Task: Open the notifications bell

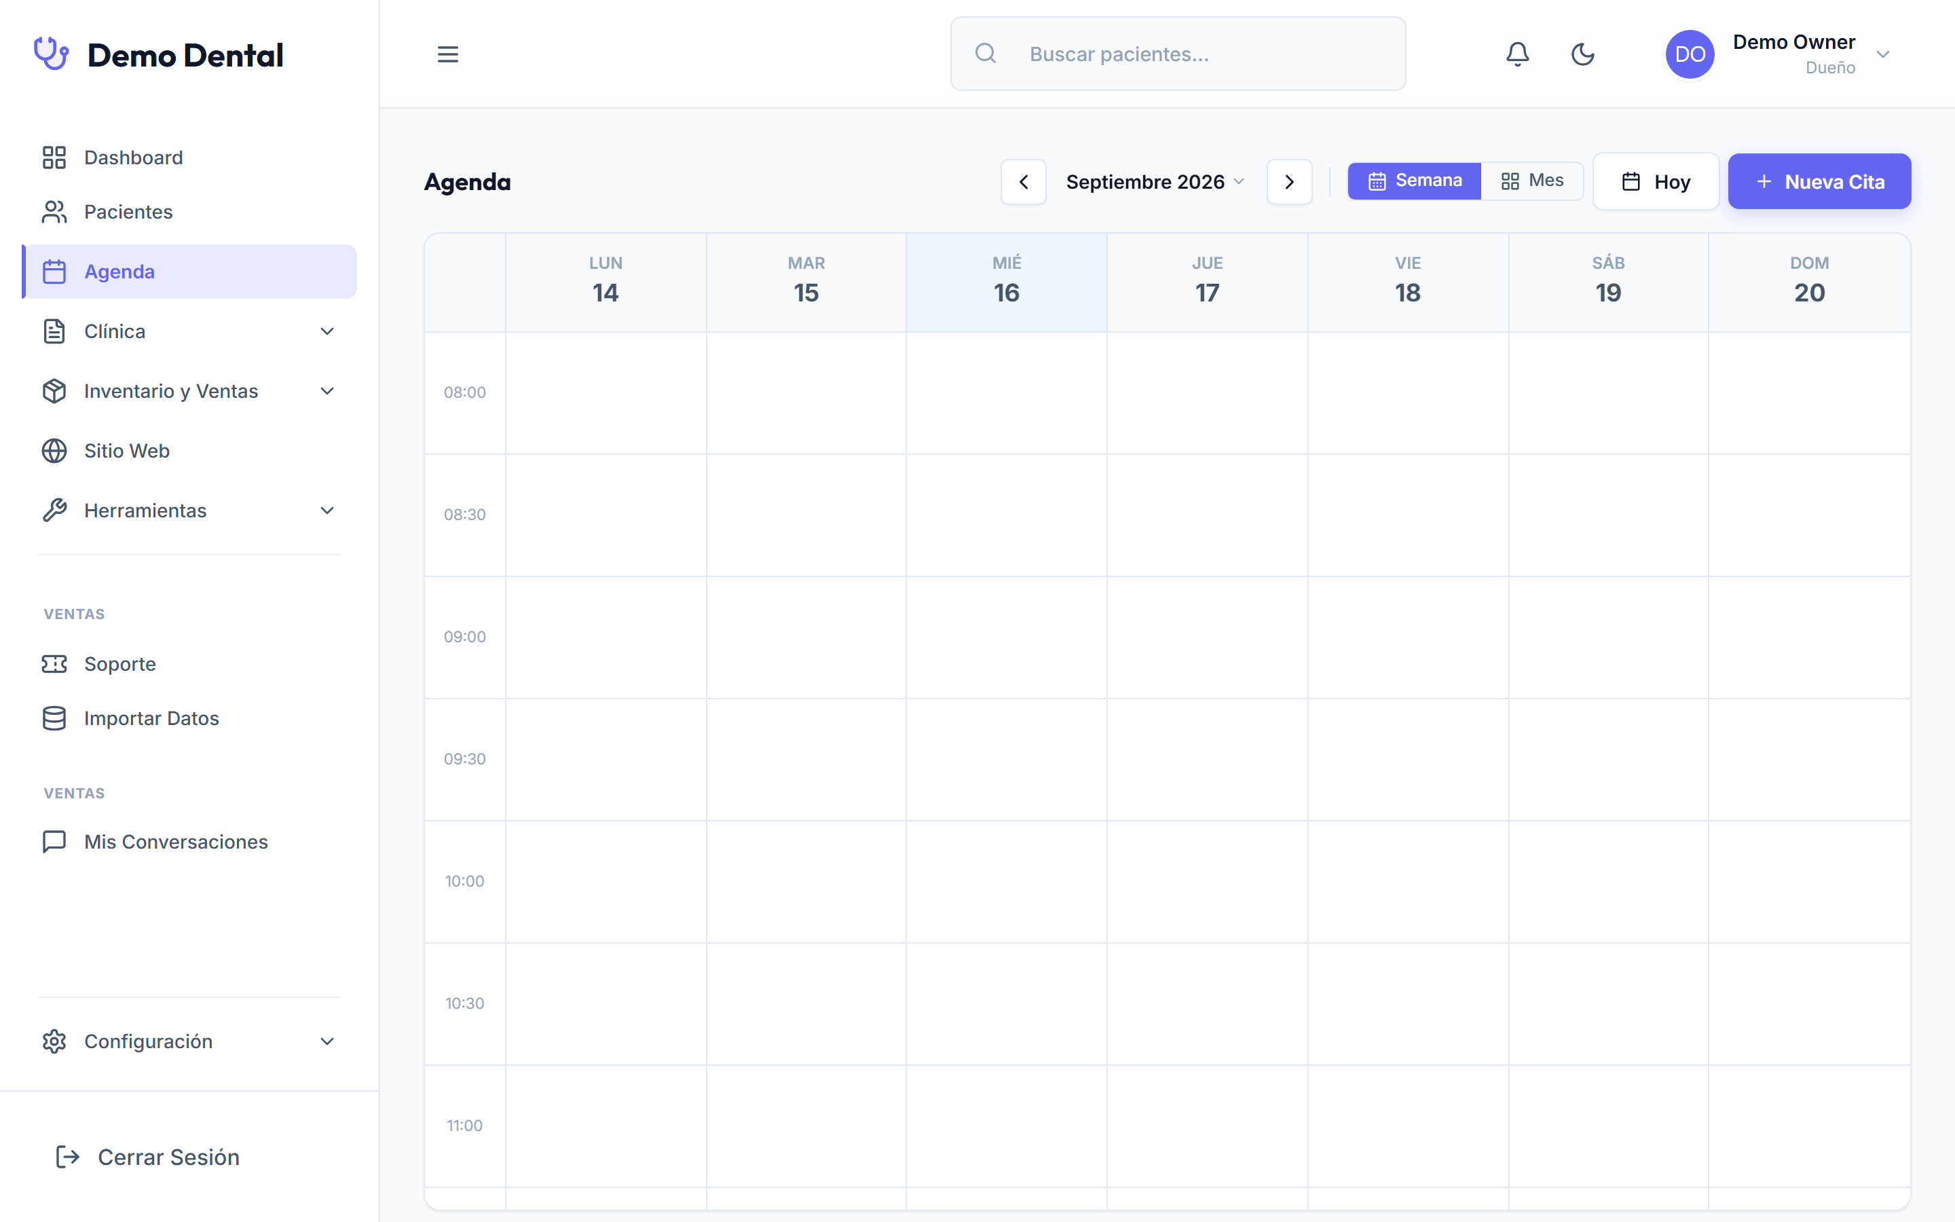Action: 1517,54
